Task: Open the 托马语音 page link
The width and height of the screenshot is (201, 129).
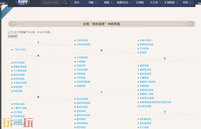Action: (144, 127)
